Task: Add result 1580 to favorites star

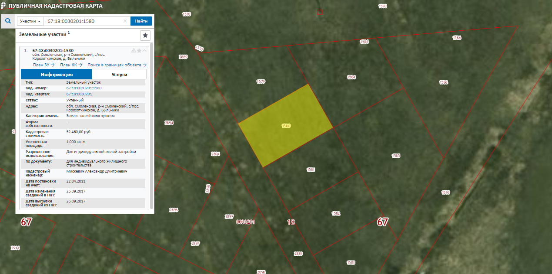Action: (139, 50)
